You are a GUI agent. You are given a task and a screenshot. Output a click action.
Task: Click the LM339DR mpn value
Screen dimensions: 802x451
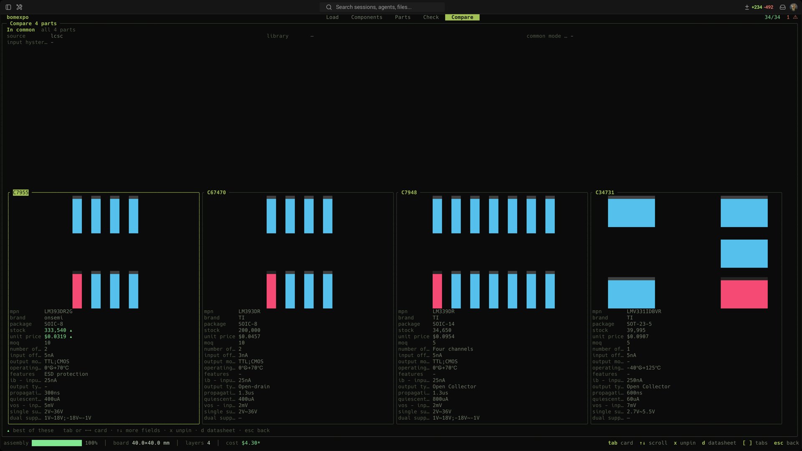(444, 312)
